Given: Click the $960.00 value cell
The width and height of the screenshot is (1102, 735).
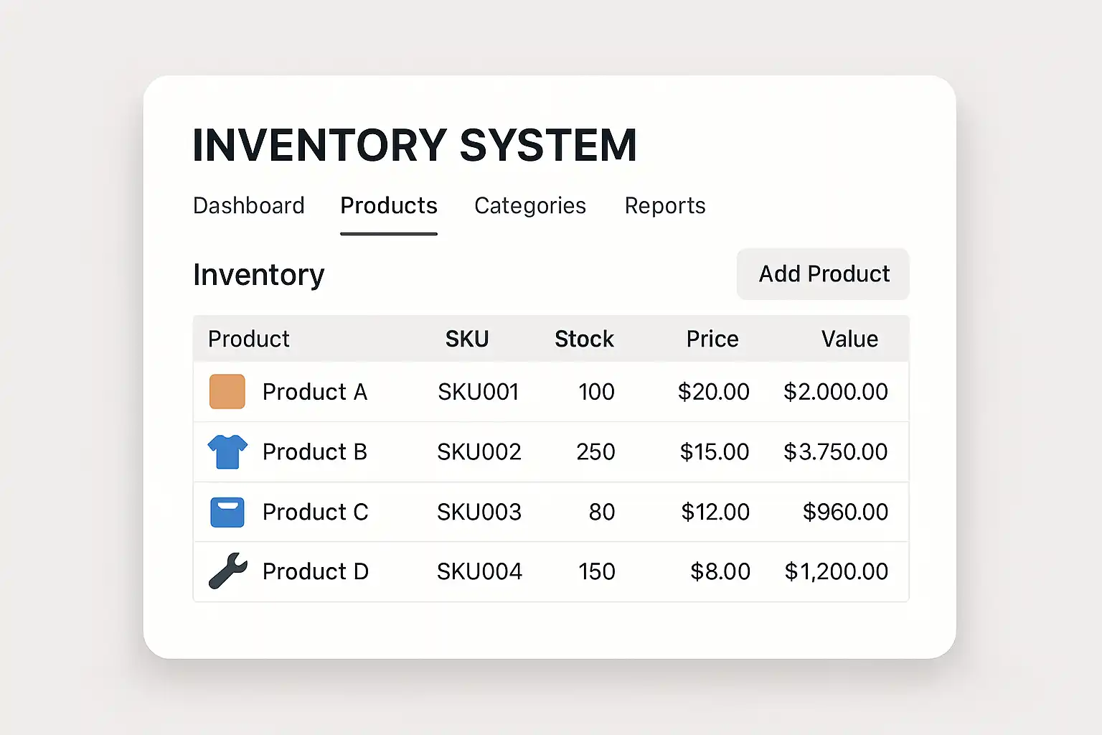Looking at the screenshot, I should click(x=845, y=512).
